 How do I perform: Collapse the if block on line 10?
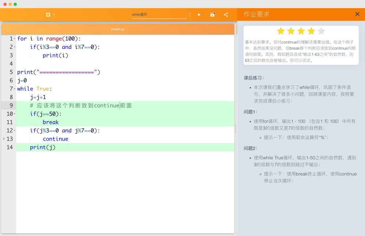(x=15, y=114)
